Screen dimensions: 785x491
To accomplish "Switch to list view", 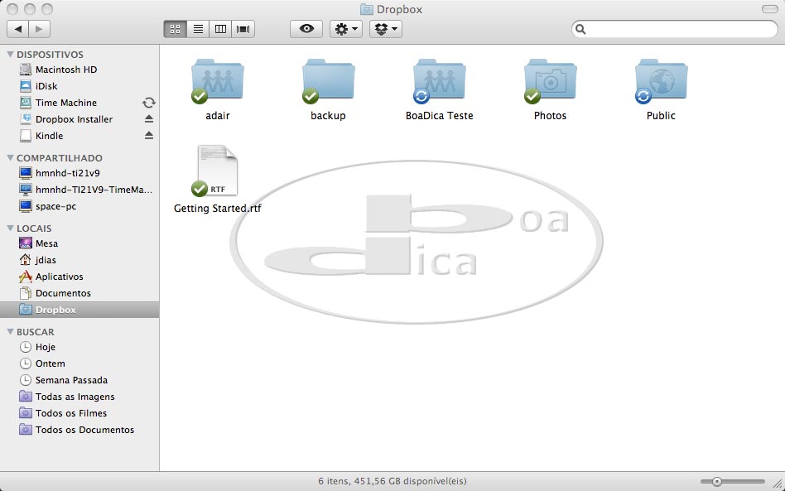I will pos(198,29).
